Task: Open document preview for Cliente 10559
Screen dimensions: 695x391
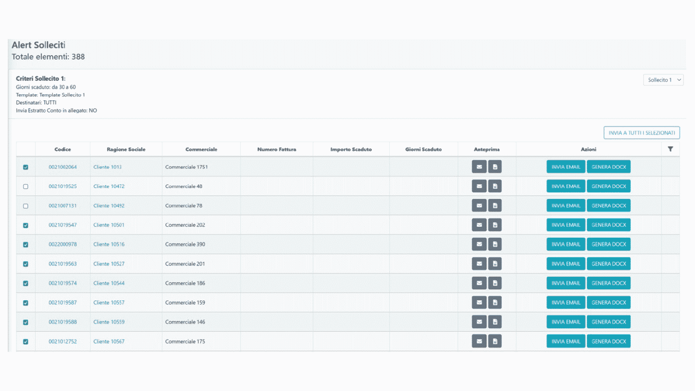Action: click(x=495, y=322)
